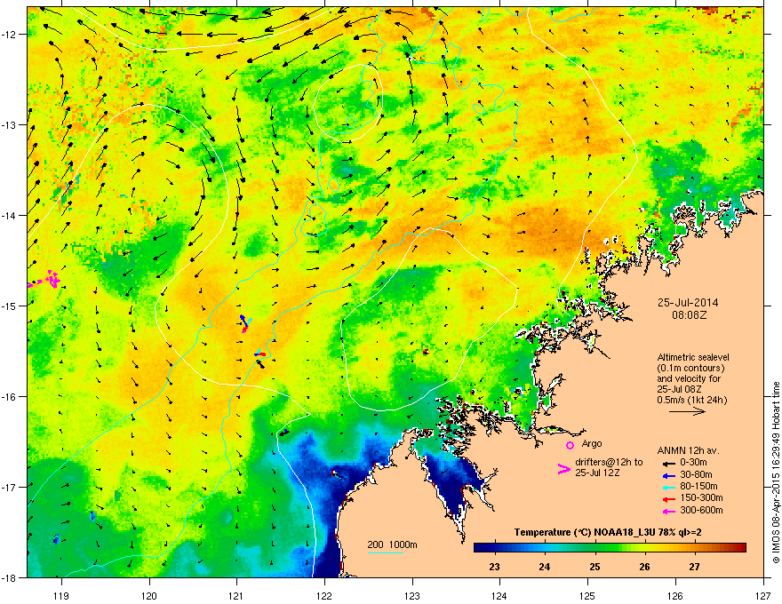Screen dimensions: 782x604
Task: Click the '(0.1m contours)' text
Action: [x=690, y=369]
